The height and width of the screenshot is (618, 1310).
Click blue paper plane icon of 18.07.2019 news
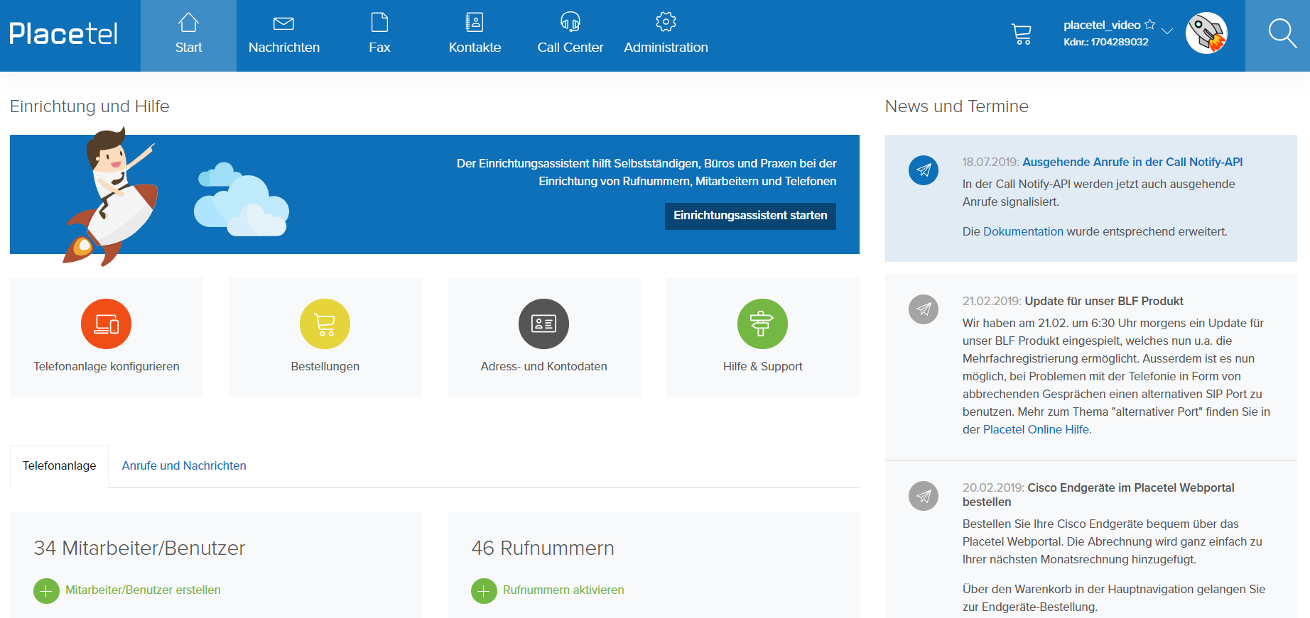(924, 170)
